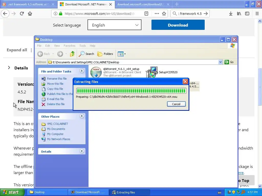Click E-mail this file task

[x=56, y=99]
